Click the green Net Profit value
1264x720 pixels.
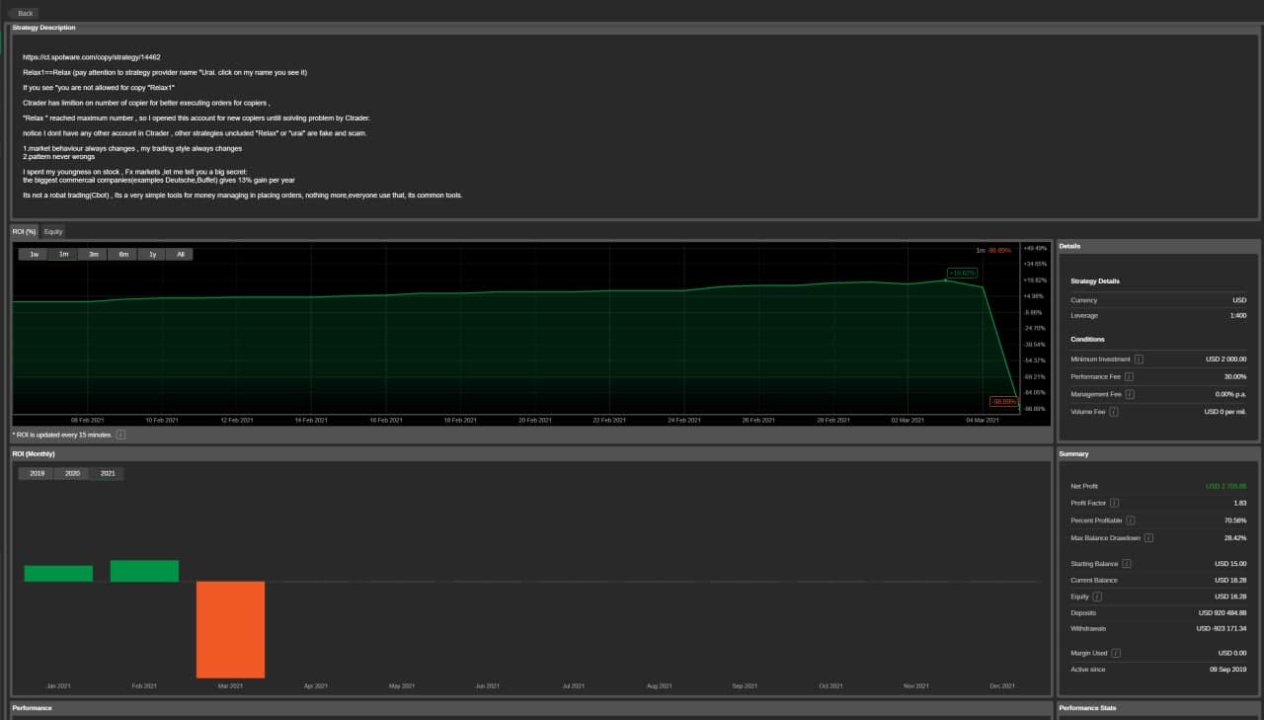(x=1225, y=486)
